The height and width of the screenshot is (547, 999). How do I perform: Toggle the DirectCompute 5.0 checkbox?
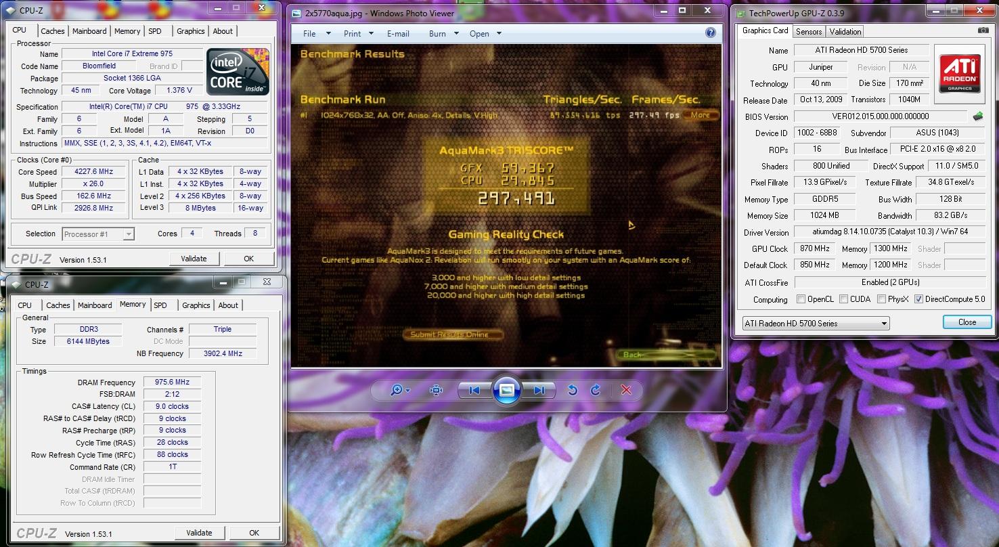(918, 299)
